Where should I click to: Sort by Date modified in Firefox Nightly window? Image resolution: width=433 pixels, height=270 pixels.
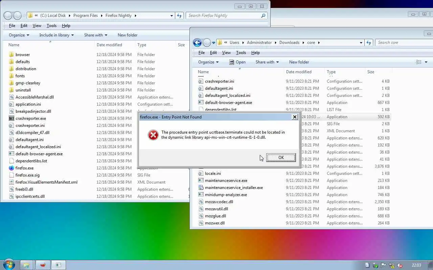pos(109,45)
